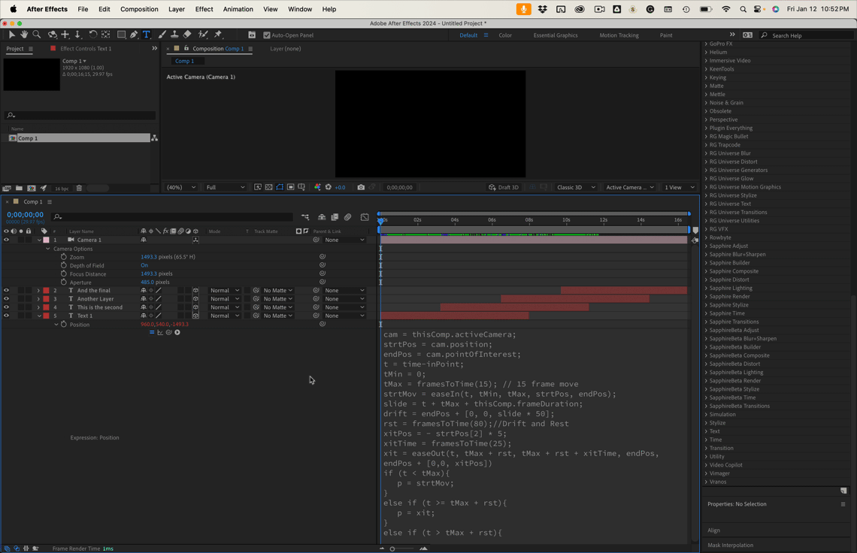Screen dimensions: 857x553
Task: Select the Roto Brush tool
Action: click(203, 35)
